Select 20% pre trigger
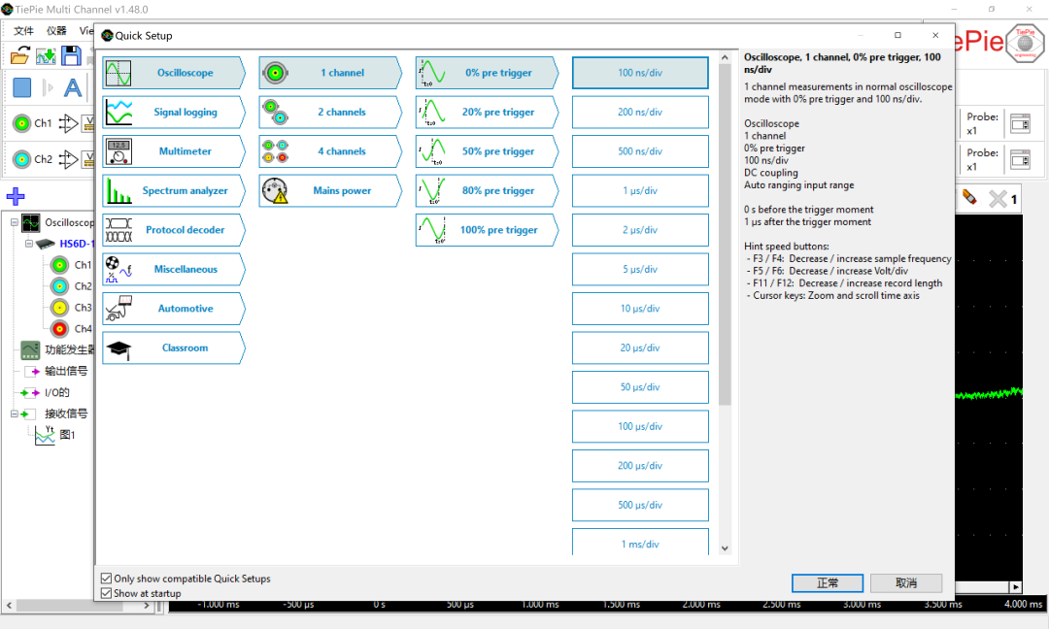Screen dimensions: 1049x629 pyautogui.click(x=487, y=113)
